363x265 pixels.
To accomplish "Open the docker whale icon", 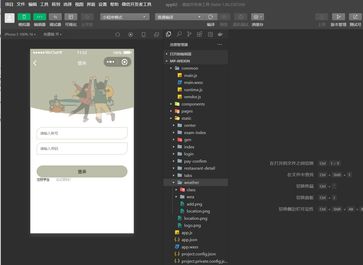I will 220,34.
